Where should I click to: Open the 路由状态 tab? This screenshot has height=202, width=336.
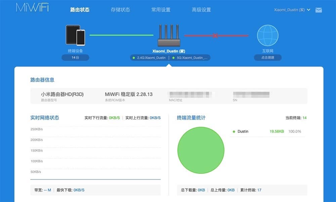point(80,10)
